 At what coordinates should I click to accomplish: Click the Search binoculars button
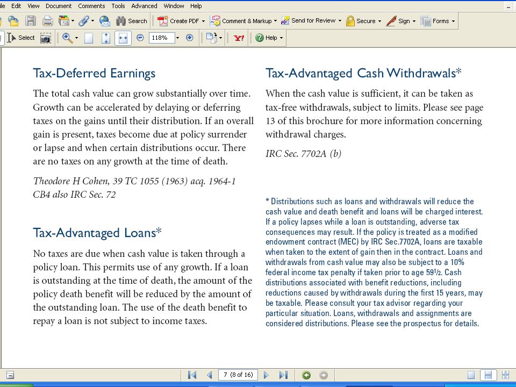[131, 21]
